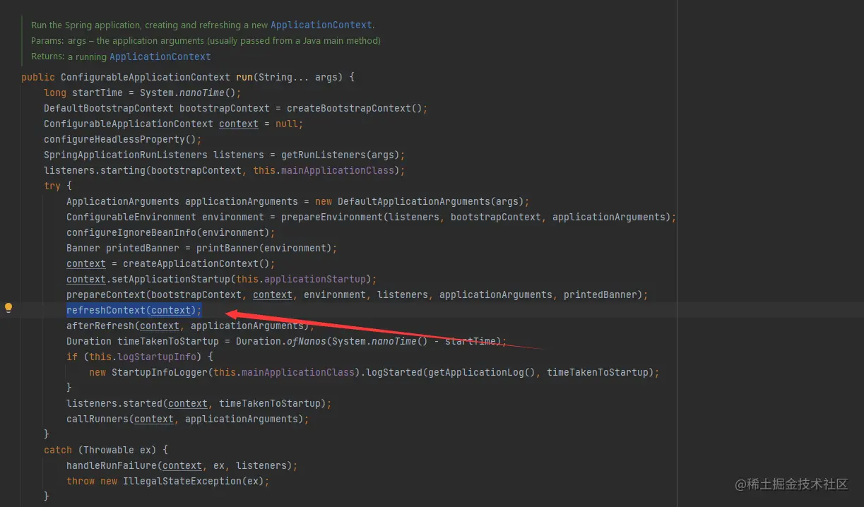864x507 pixels.
Task: Click the configureHeadlessProperty() call
Action: 120,139
